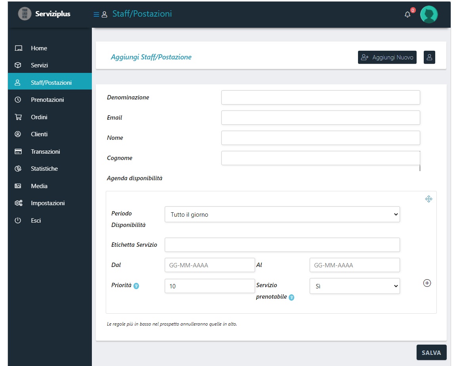Go to Prenotazioni in the sidebar
The height and width of the screenshot is (366, 457).
[47, 100]
